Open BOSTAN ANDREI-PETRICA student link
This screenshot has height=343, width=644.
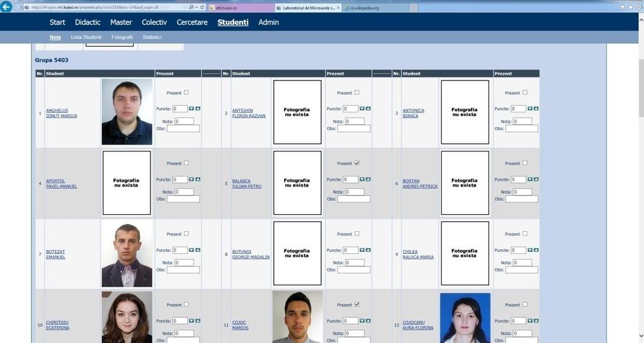click(x=420, y=183)
